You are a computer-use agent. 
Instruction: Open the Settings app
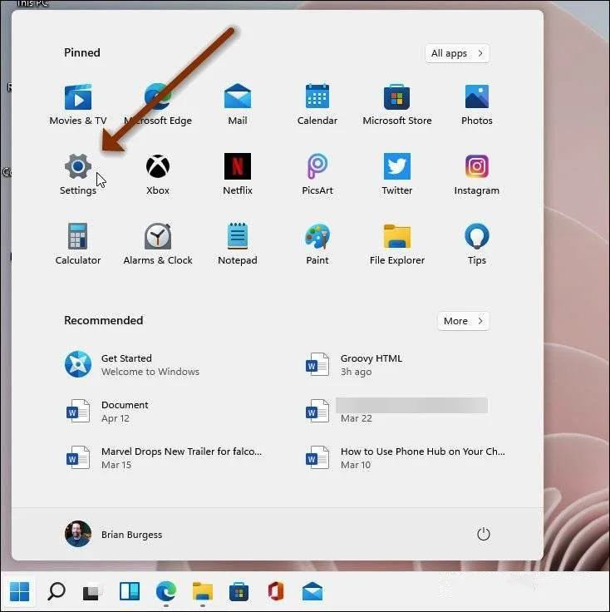(78, 174)
